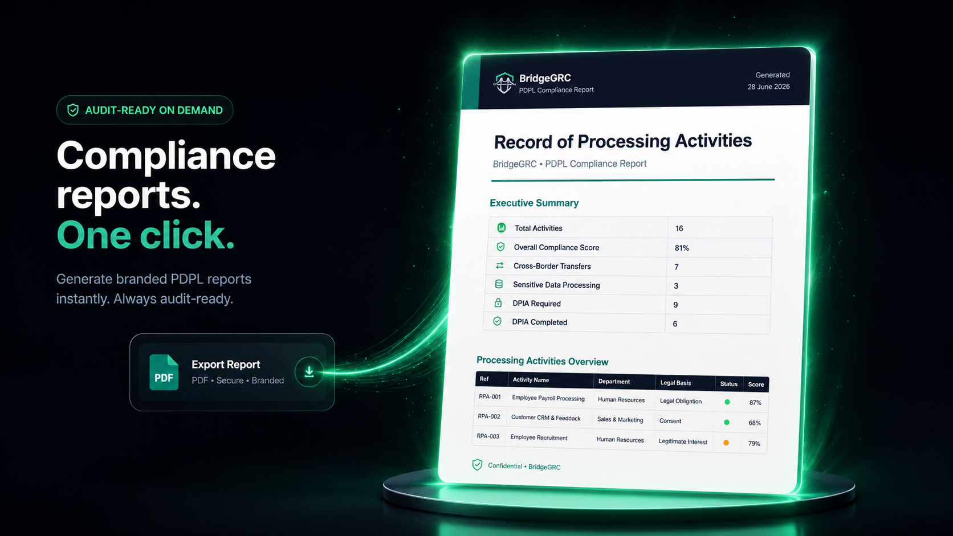Click the Total Activities value 16

point(679,228)
